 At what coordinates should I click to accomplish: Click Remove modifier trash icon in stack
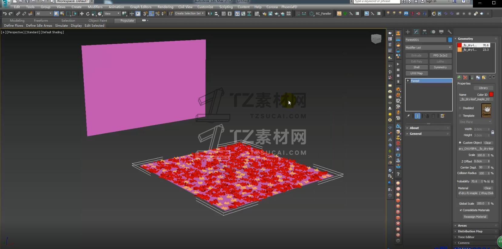(x=433, y=116)
